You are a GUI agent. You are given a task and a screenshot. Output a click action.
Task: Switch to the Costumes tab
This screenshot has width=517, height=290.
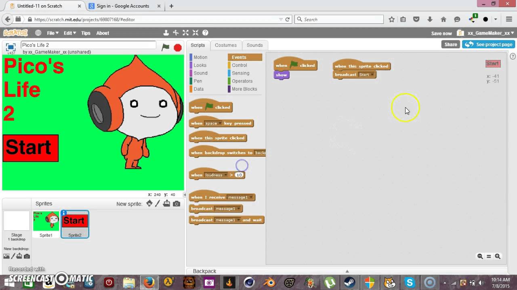click(226, 45)
